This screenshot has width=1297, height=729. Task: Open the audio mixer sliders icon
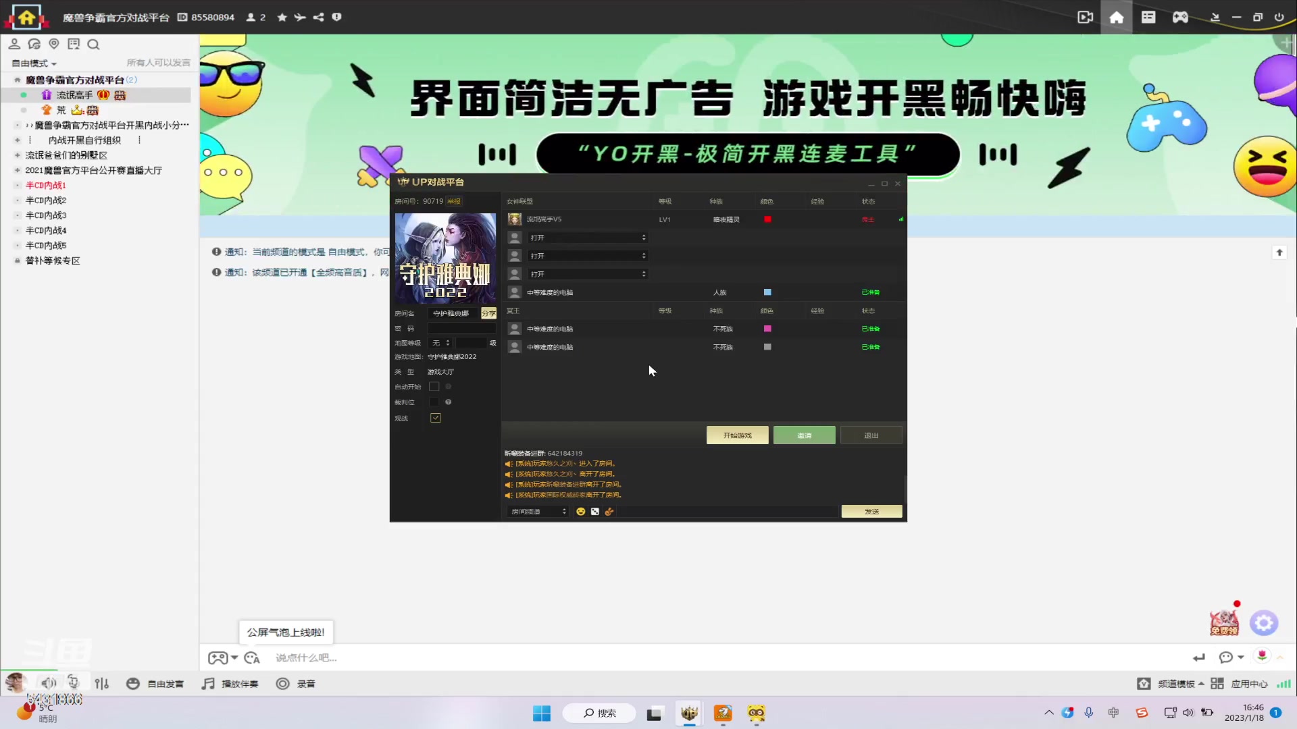[x=102, y=684]
